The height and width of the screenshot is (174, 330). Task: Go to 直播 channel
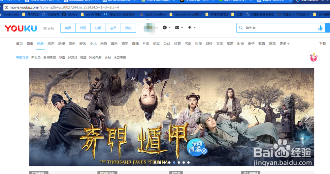click(x=135, y=44)
